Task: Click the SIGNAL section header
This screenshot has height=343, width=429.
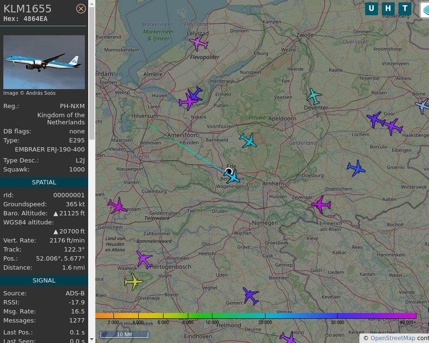Action: 44,281
